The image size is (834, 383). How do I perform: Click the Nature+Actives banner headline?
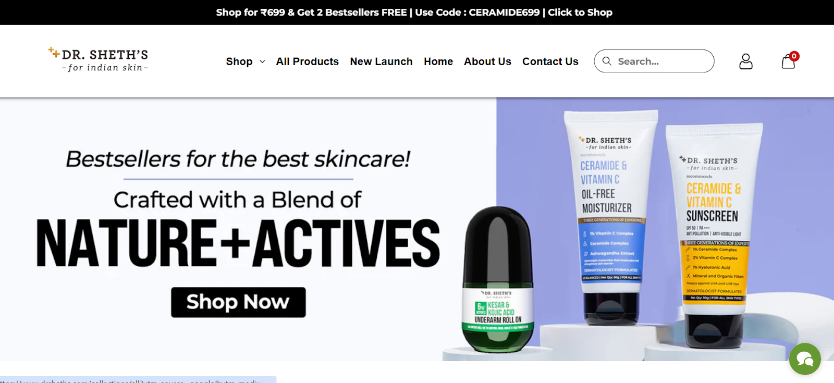(x=238, y=243)
